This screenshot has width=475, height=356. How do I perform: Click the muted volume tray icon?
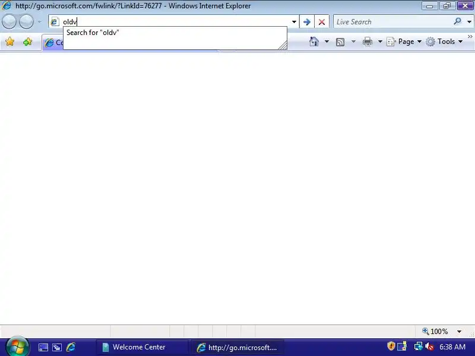pos(429,346)
